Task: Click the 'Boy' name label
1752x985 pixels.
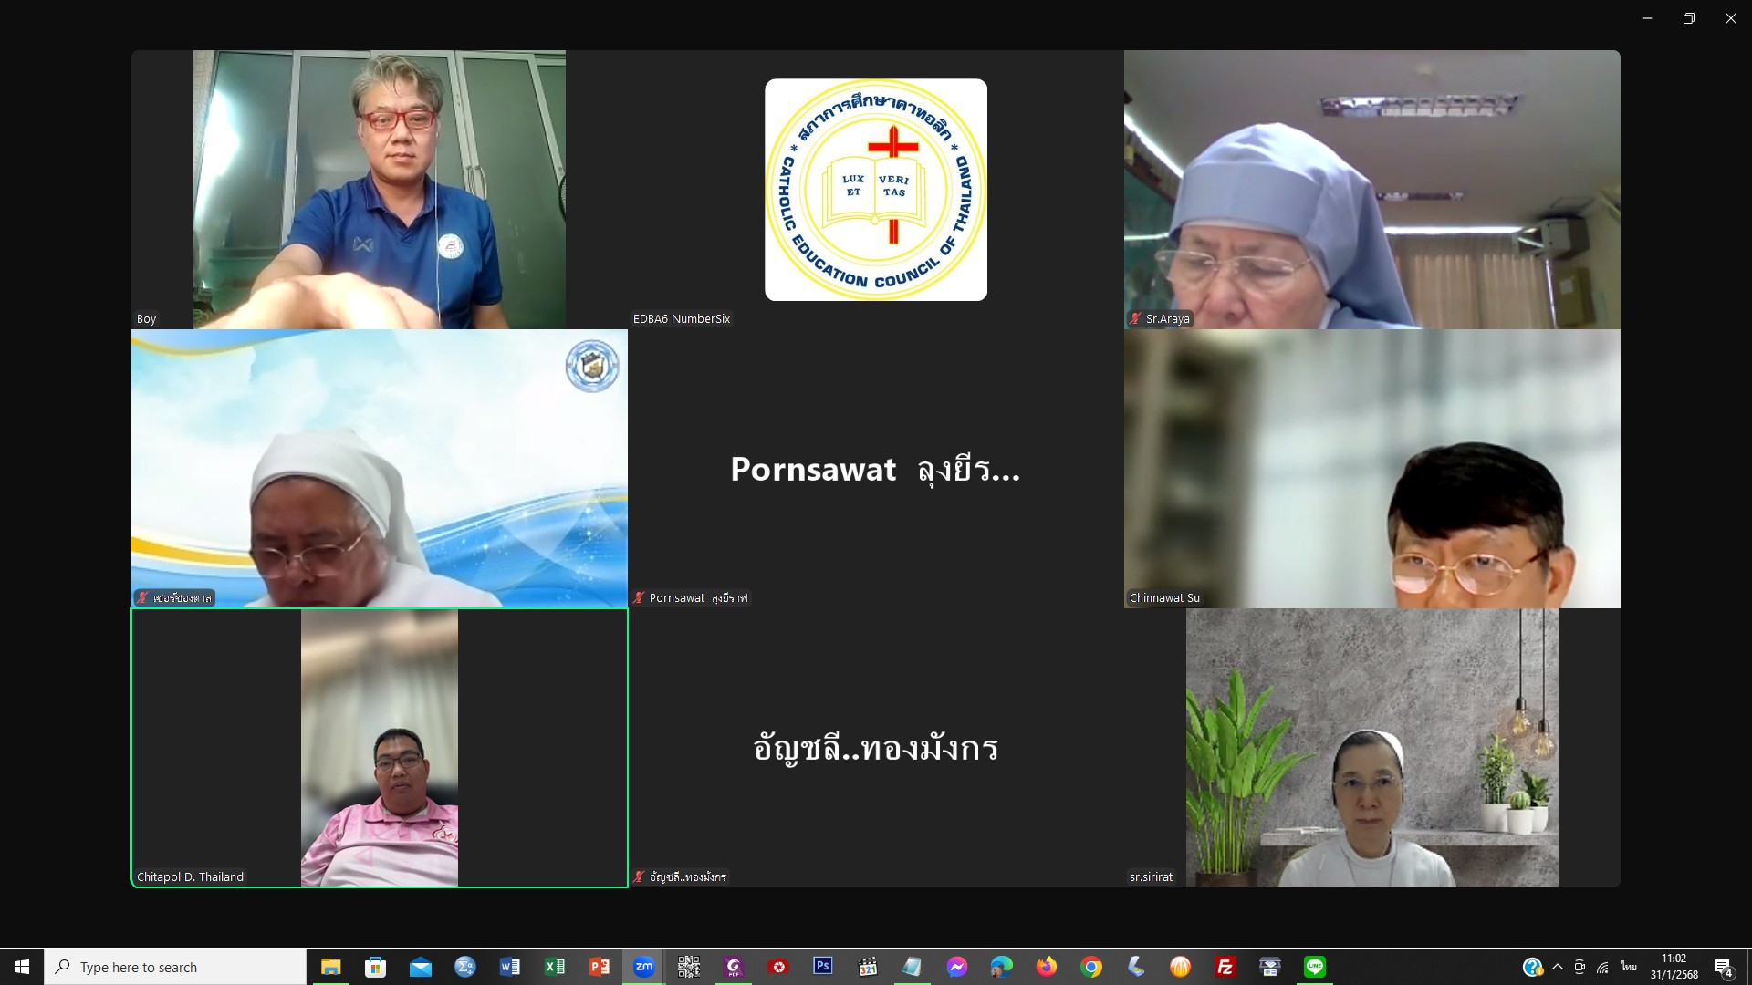Action: pyautogui.click(x=146, y=319)
